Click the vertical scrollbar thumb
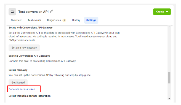The height and width of the screenshot is (105, 181). [x=169, y=78]
